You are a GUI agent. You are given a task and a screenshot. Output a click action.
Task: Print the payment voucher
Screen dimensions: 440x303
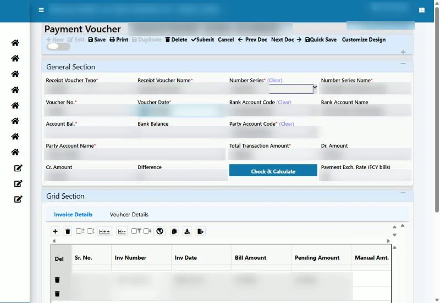click(x=119, y=40)
